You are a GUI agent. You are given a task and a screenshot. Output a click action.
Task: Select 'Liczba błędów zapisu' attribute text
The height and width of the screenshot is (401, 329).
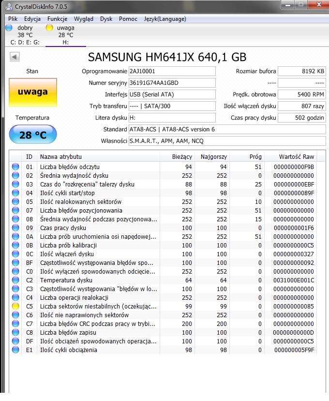[68, 332]
